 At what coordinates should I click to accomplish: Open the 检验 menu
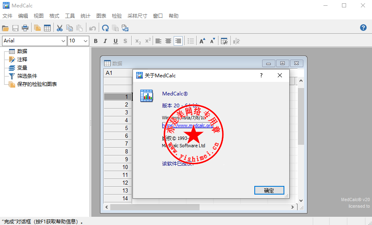click(x=117, y=16)
